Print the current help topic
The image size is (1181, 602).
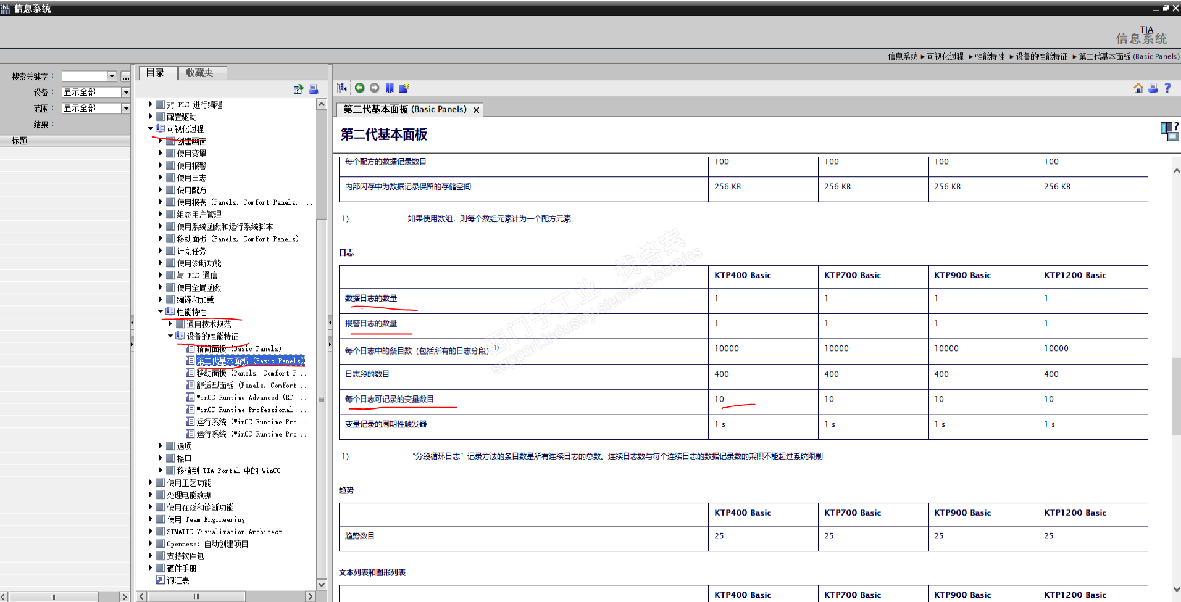click(1153, 88)
